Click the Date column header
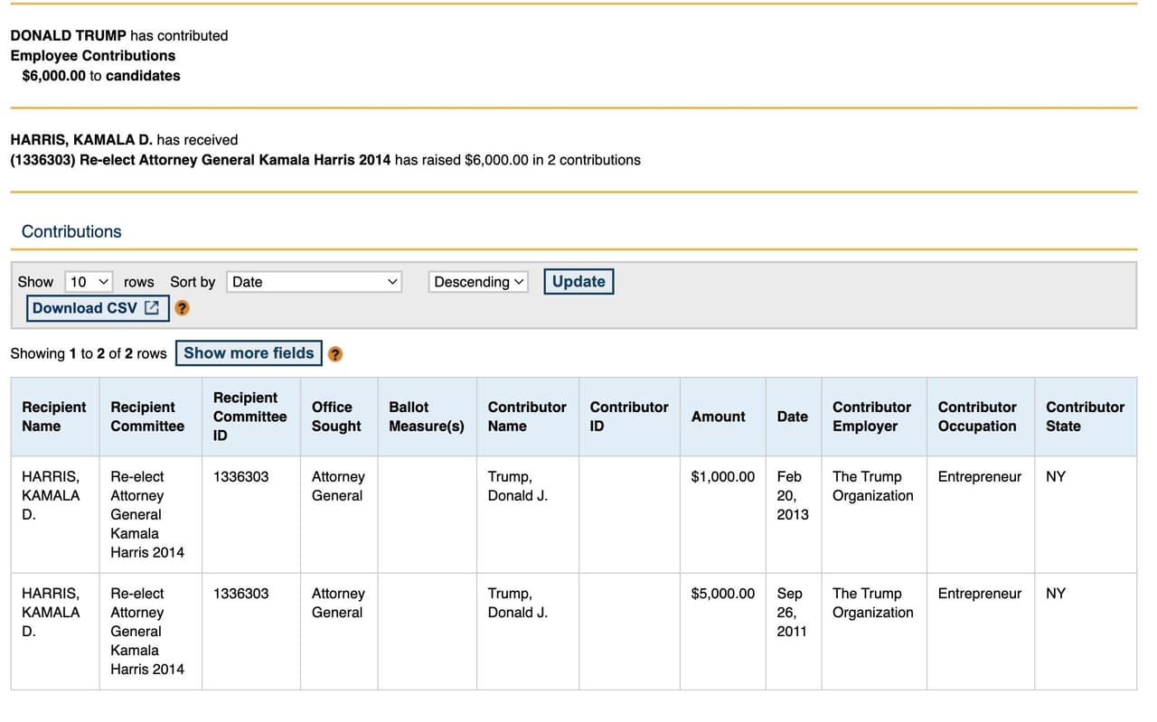 click(x=792, y=417)
